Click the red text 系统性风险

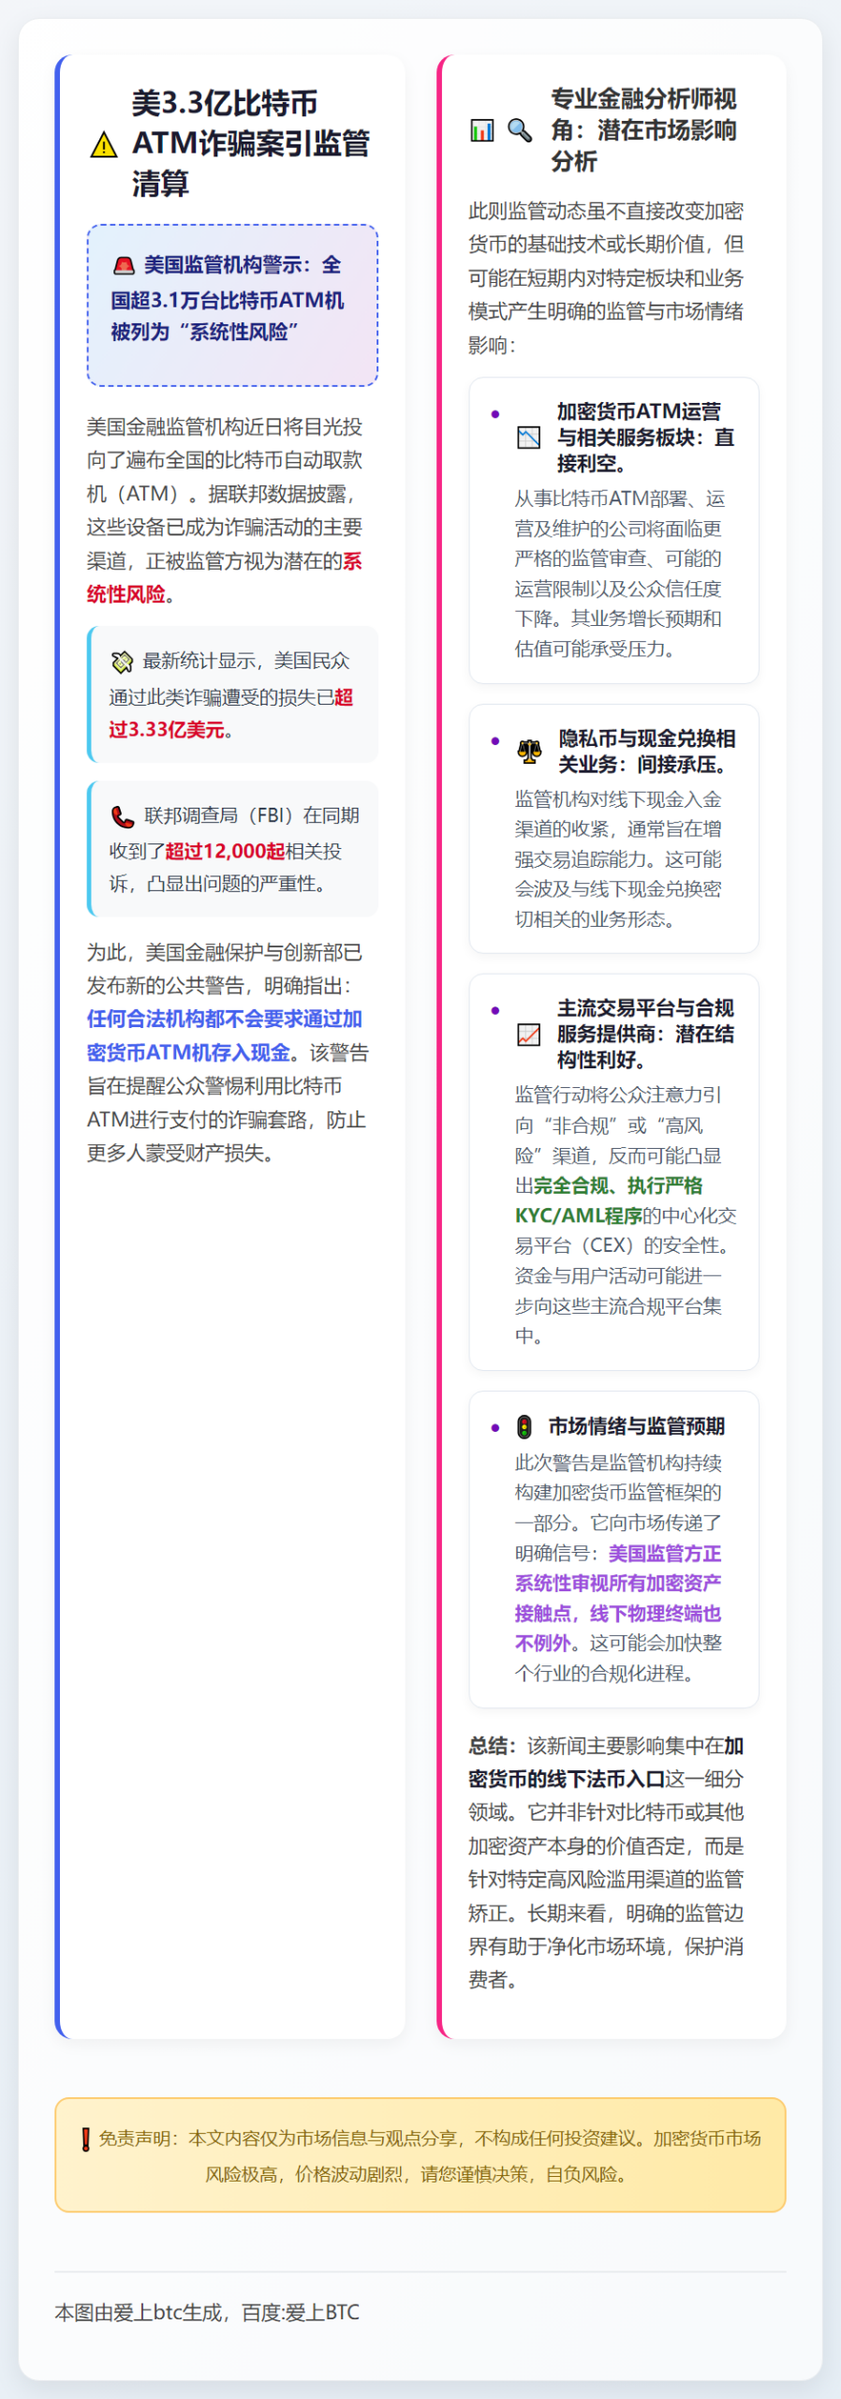tap(225, 577)
